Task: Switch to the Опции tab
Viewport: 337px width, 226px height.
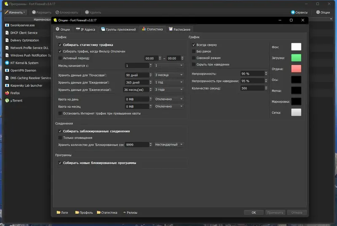Action: tap(63, 29)
